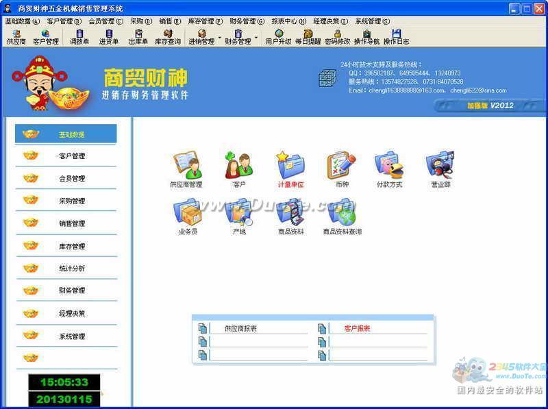
Task: Open 计量单位 star folder icon
Action: [x=290, y=169]
